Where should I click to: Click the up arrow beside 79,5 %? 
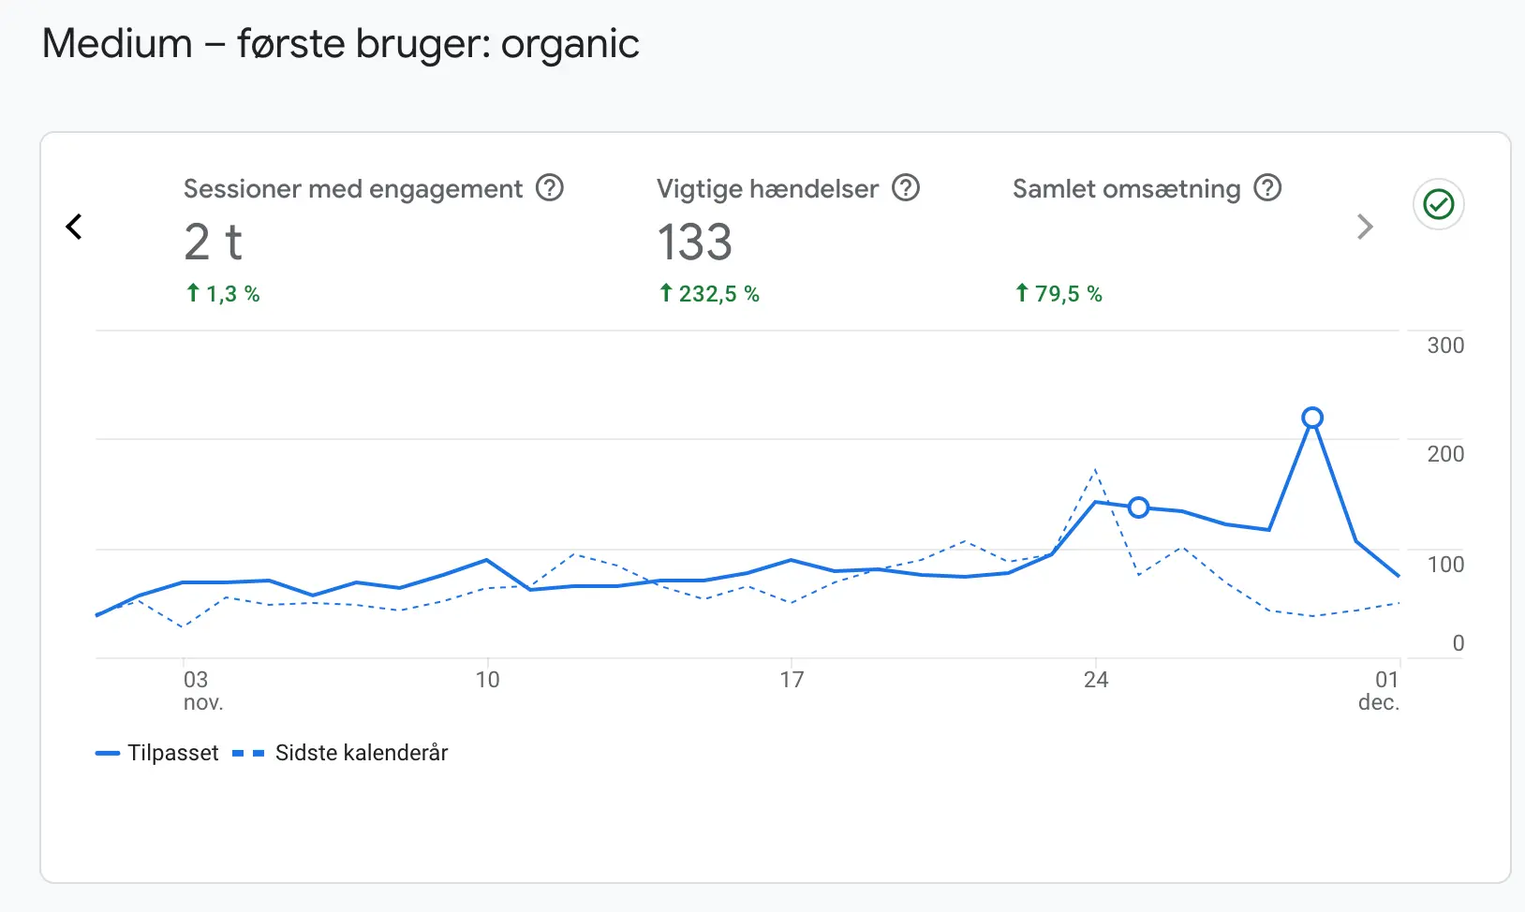point(1022,293)
